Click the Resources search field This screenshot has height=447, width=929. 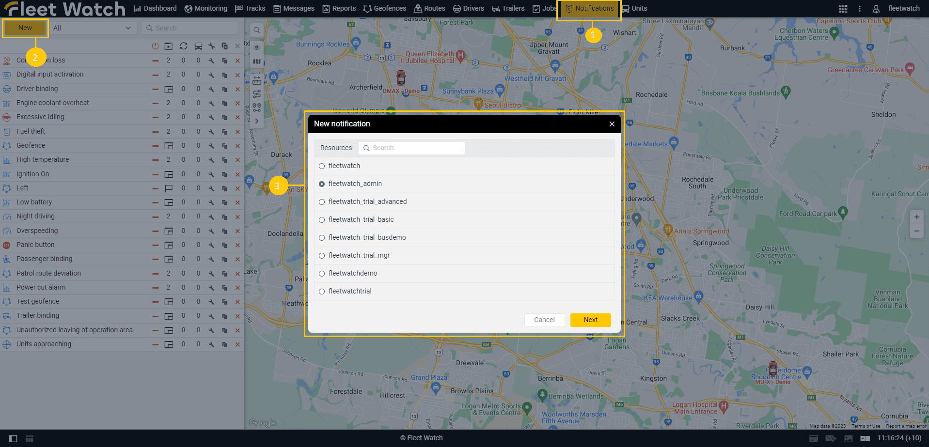412,148
